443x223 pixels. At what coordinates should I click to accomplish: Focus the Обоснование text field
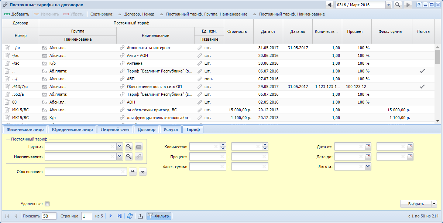tap(86, 172)
